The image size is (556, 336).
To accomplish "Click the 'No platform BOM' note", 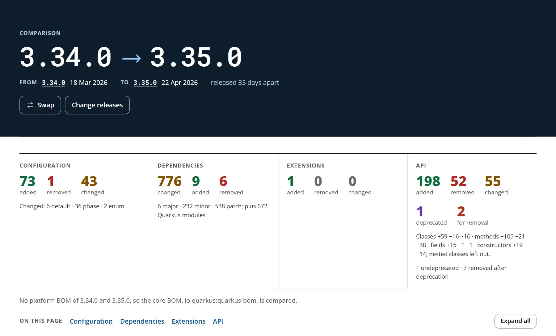I will pos(158,301).
